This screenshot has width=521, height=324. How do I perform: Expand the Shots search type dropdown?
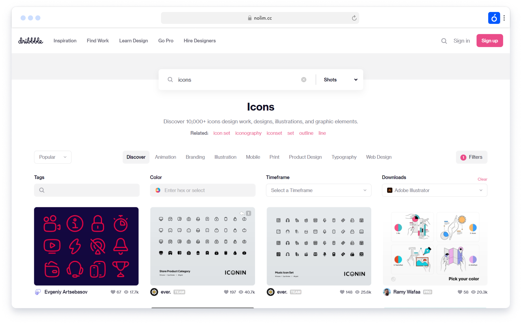point(340,80)
